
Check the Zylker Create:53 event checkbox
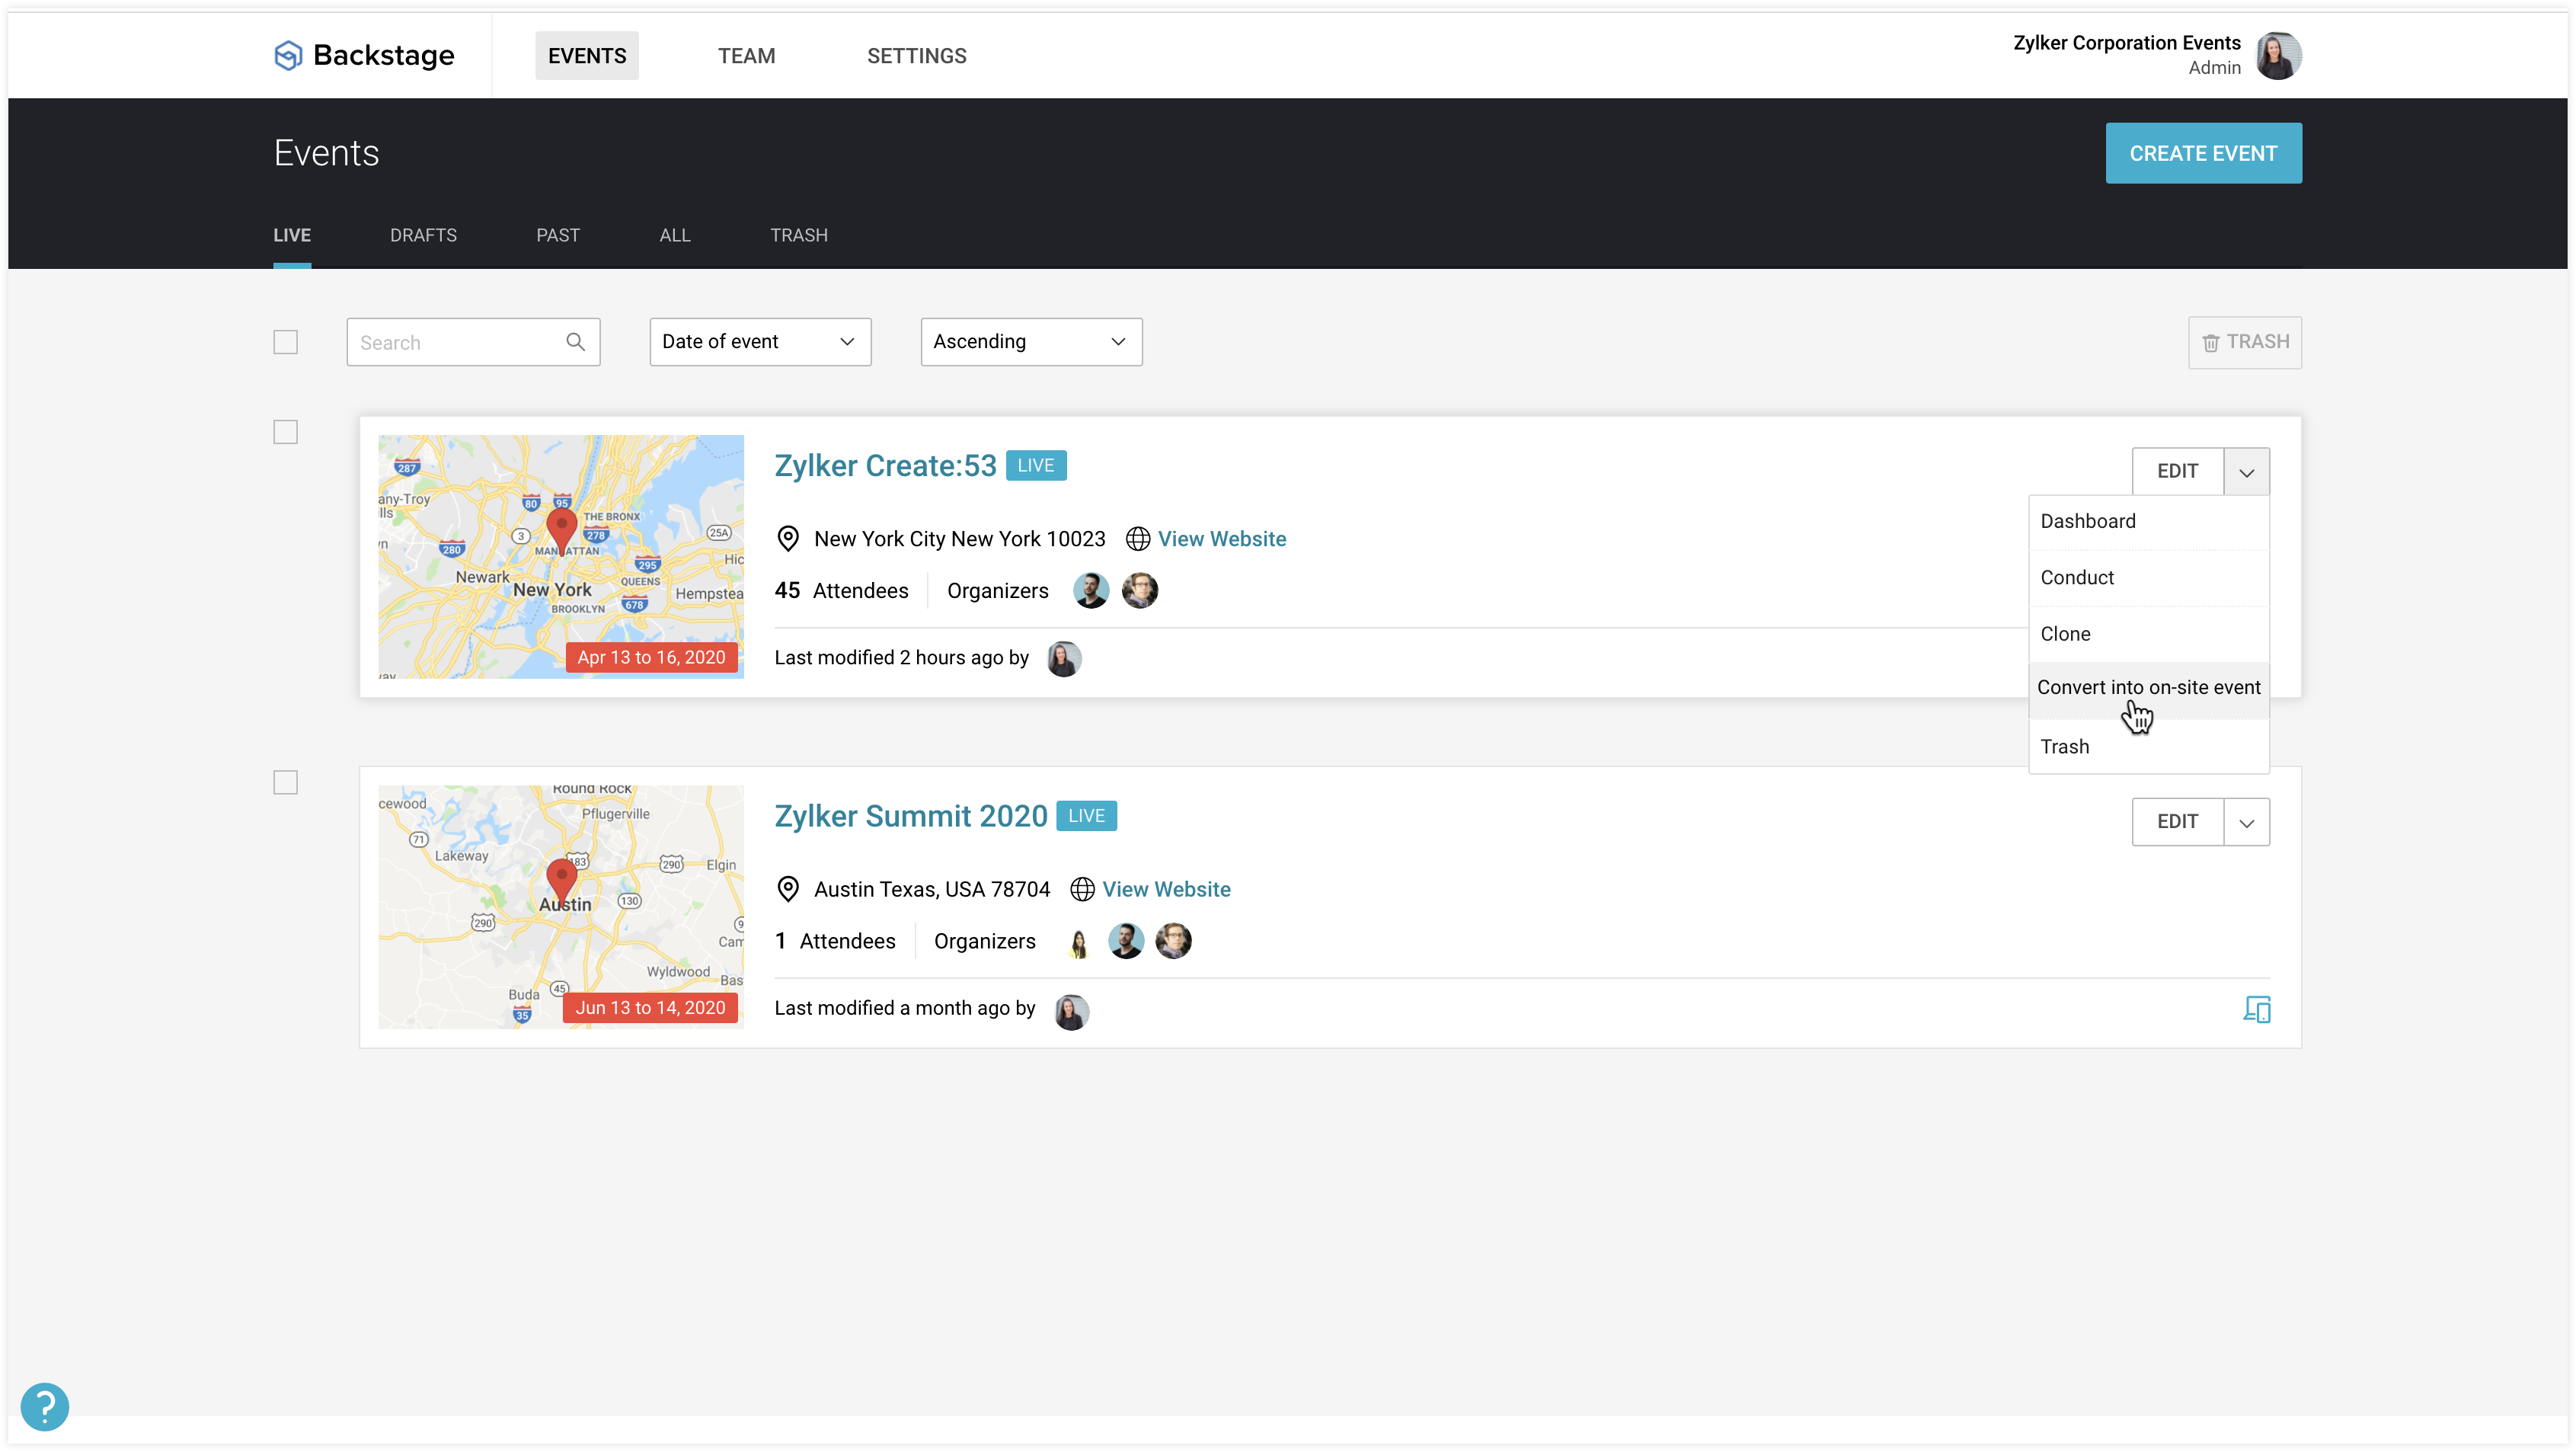286,432
